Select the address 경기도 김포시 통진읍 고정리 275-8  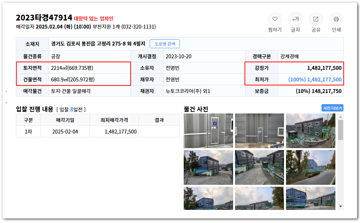tap(88, 44)
